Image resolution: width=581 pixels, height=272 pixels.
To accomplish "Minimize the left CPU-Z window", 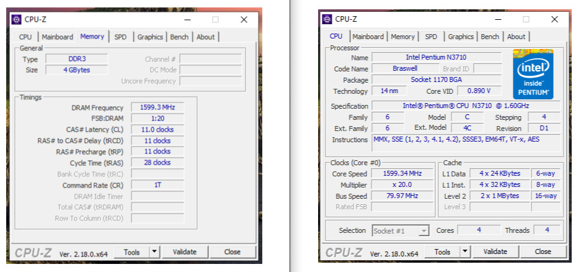I will (187, 20).
